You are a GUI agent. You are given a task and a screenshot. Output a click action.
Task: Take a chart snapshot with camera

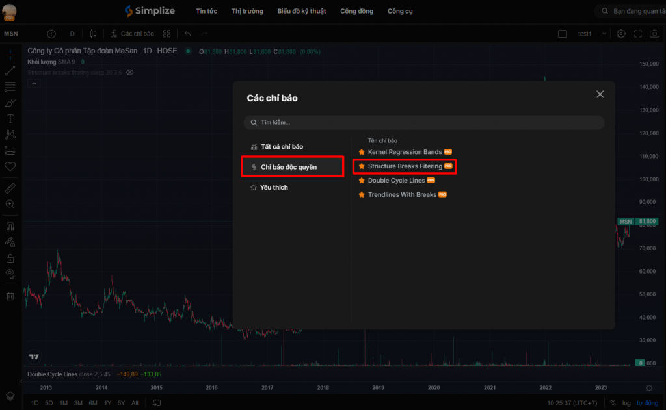pyautogui.click(x=654, y=34)
